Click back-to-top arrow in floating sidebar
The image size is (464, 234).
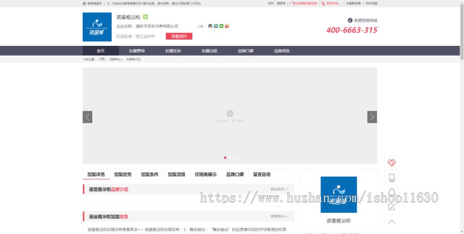point(391,222)
